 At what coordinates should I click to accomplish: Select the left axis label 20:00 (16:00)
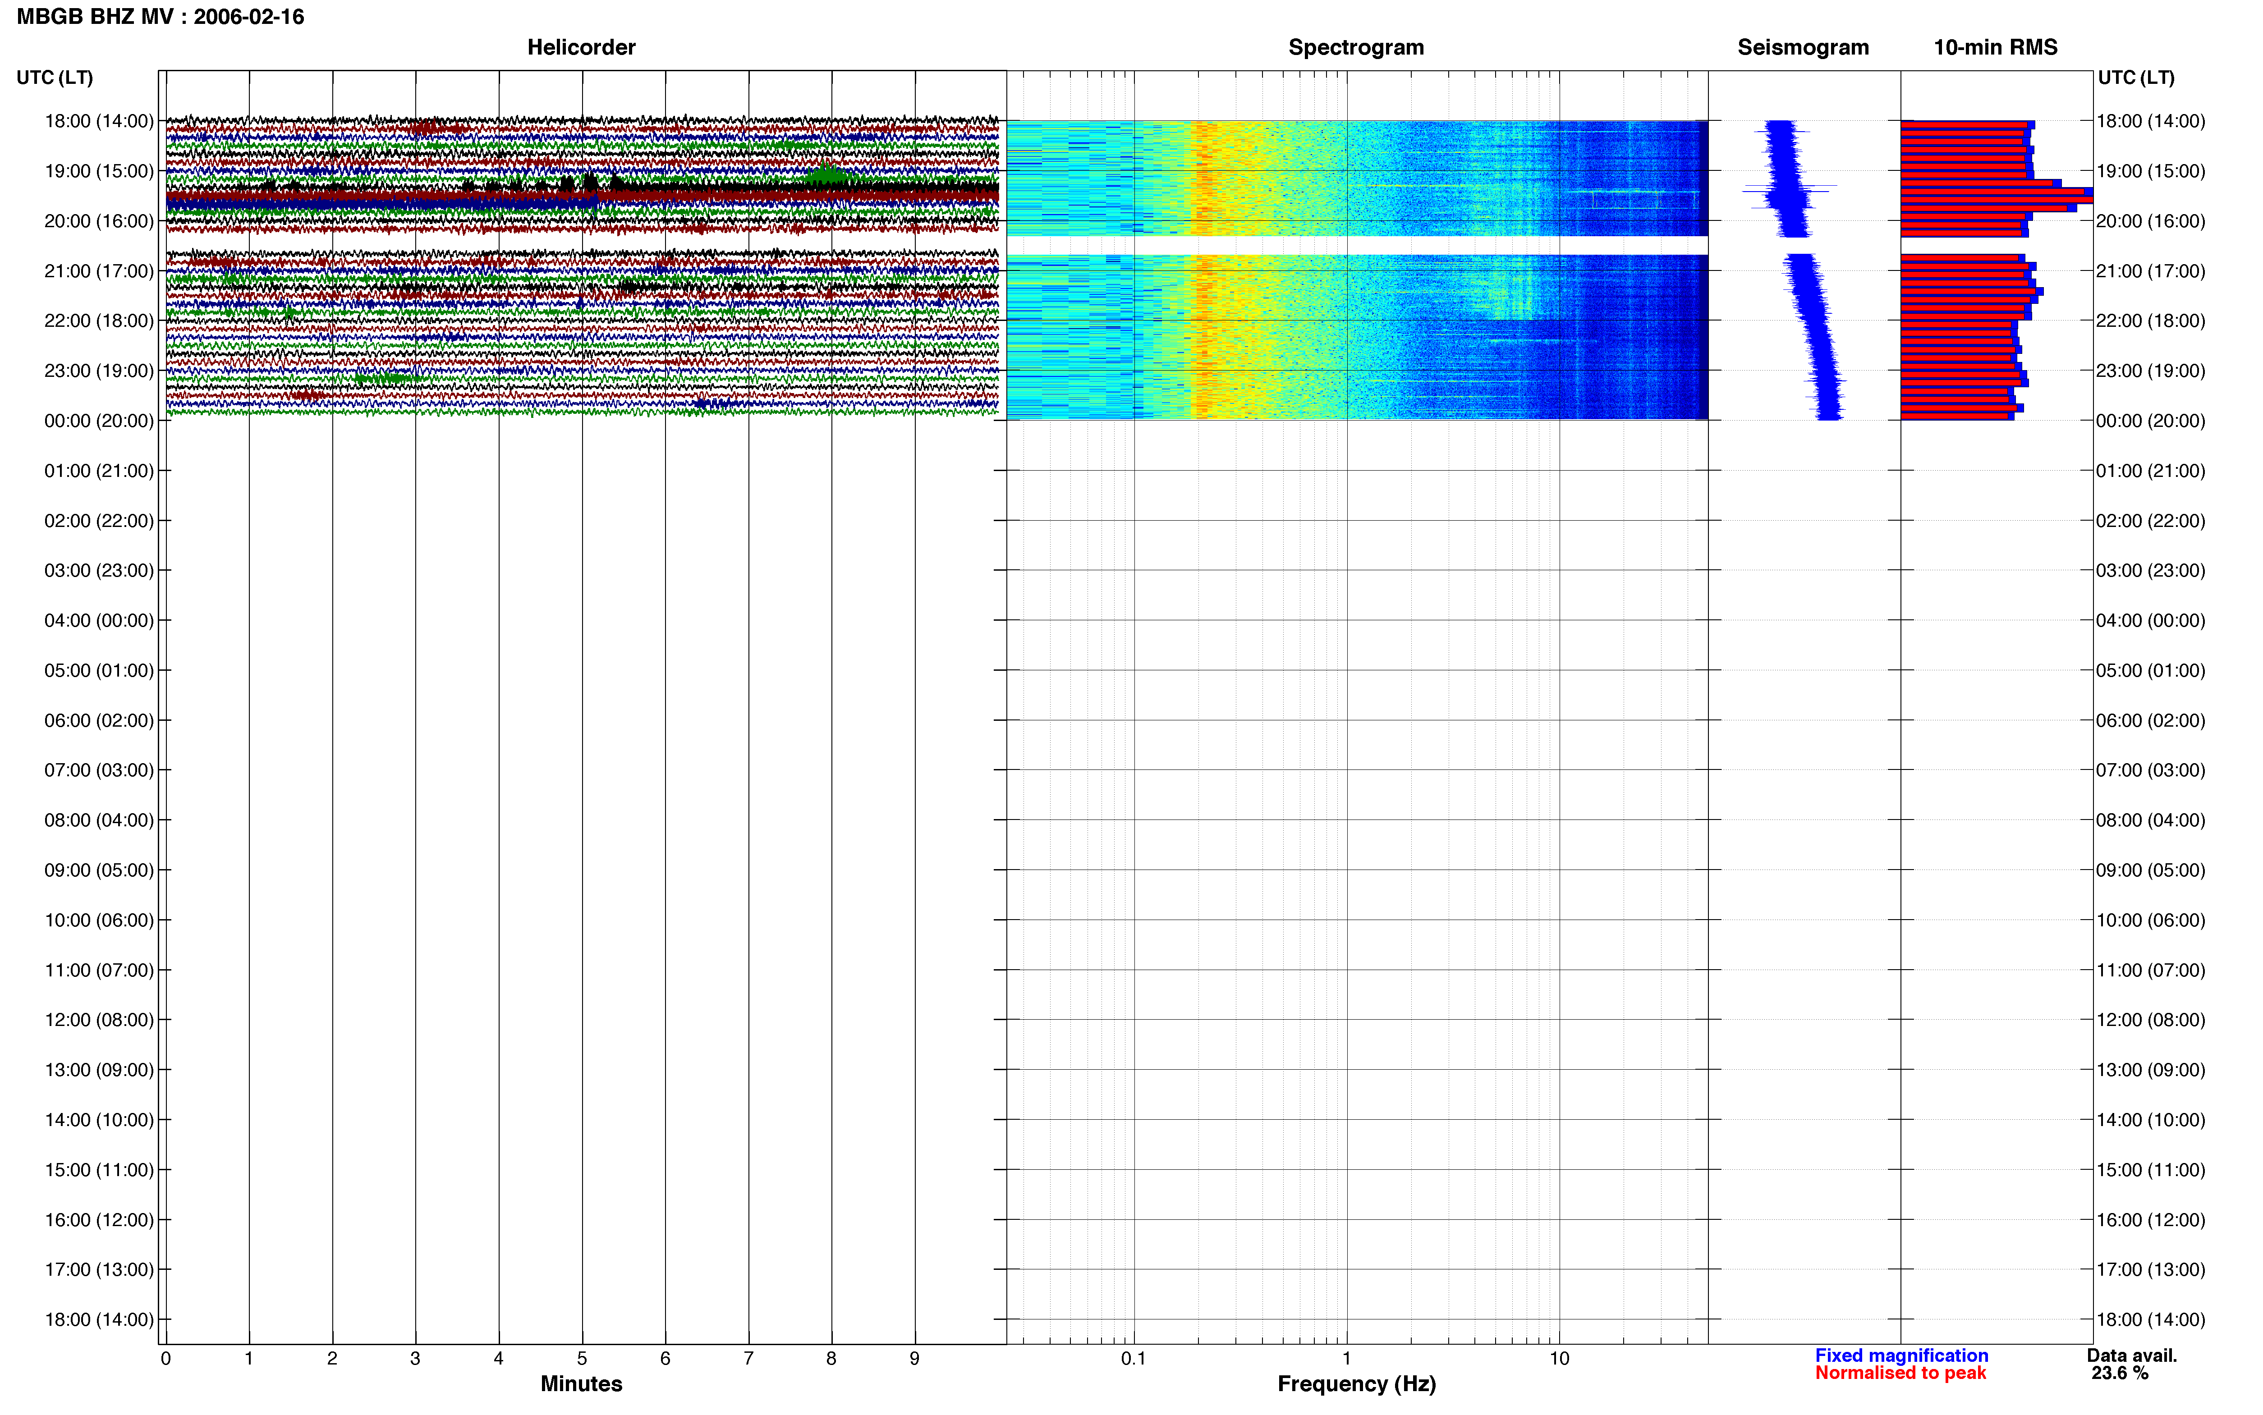[99, 221]
